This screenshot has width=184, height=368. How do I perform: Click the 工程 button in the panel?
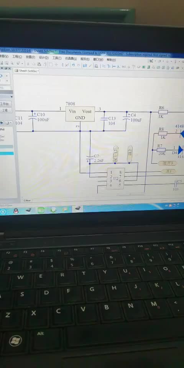pos(6,110)
